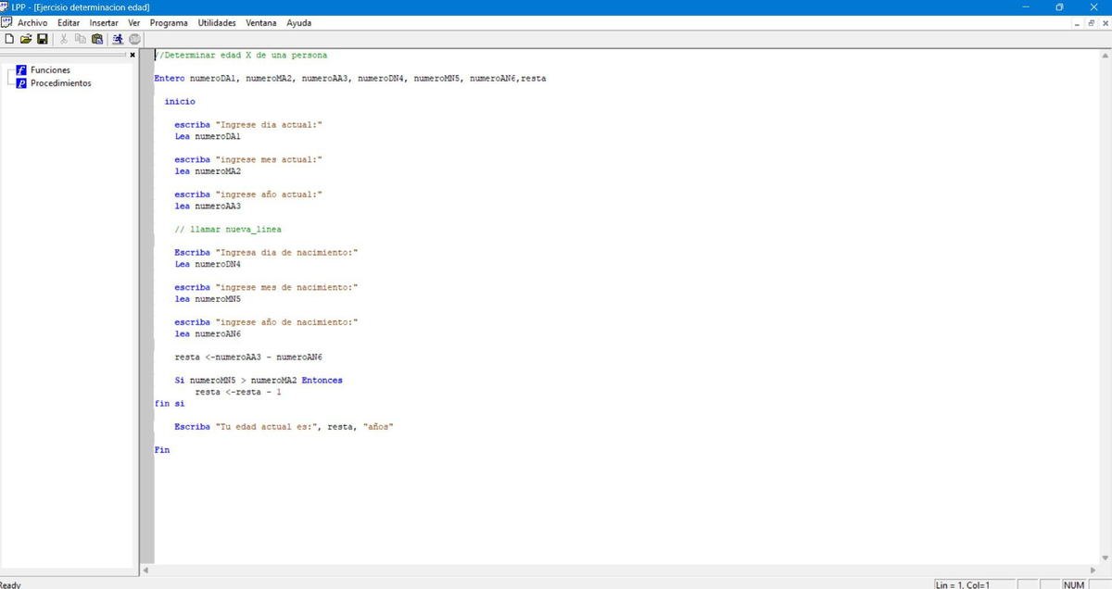Screen dimensions: 1112x589
Task: Create a new file with the toolbar icon
Action: click(9, 39)
